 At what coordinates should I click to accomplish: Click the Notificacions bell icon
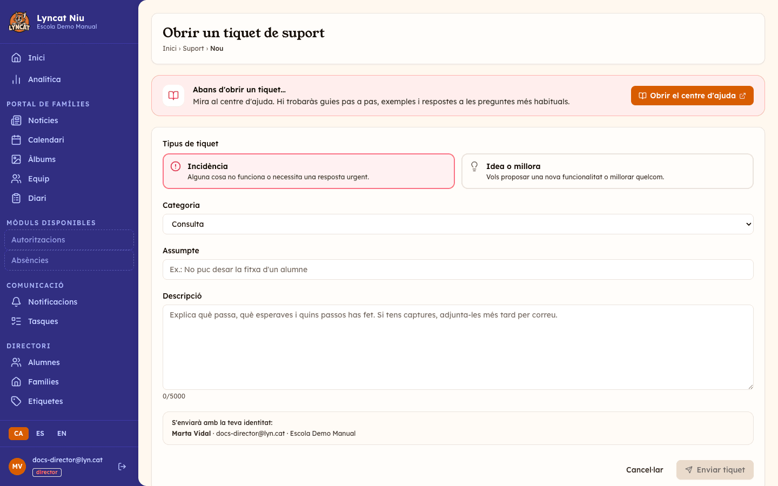[16, 302]
